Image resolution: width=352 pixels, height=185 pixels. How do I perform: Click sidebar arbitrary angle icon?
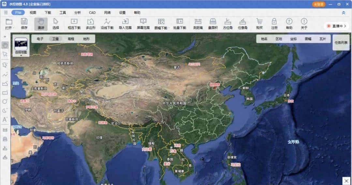point(5,157)
